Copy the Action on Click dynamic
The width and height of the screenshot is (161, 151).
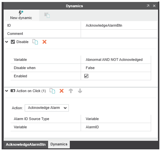52,91
